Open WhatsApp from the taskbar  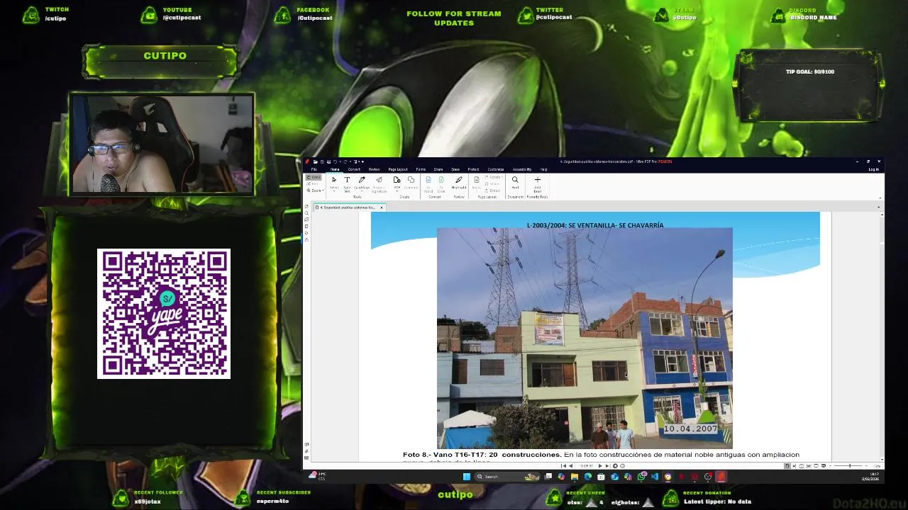[x=642, y=477]
